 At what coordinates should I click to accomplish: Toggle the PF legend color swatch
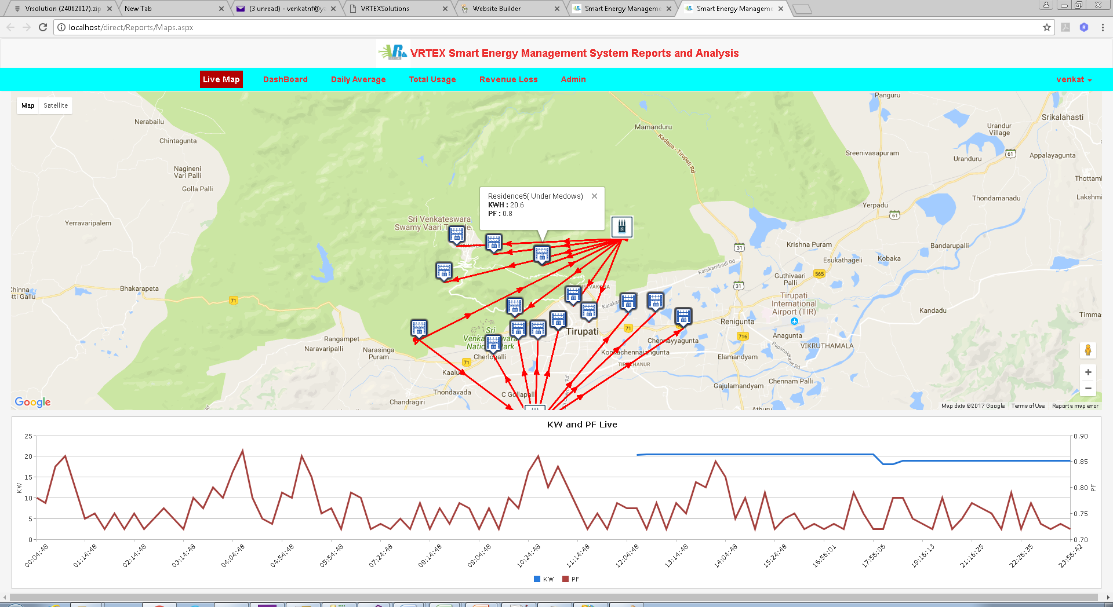tap(565, 579)
